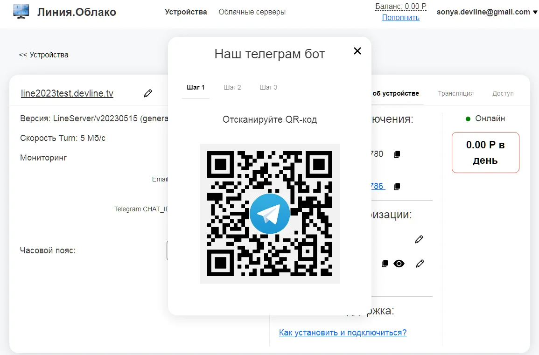Go back via << Устройства link
Image resolution: width=539 pixels, height=355 pixels.
click(43, 55)
